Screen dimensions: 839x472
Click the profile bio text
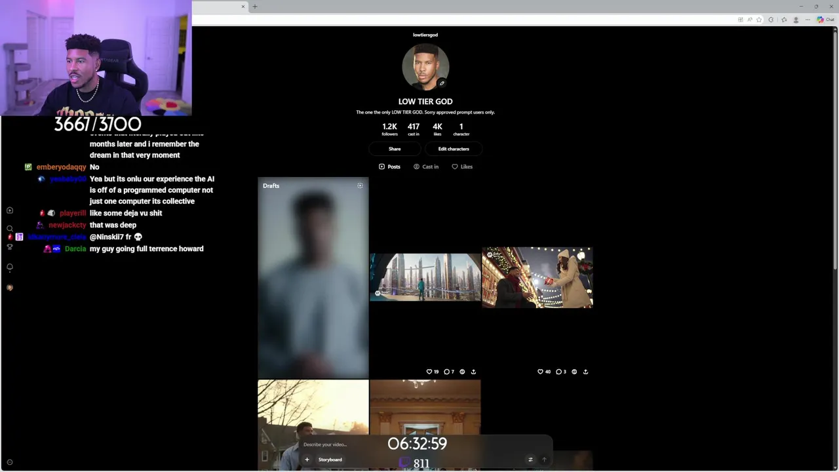425,112
